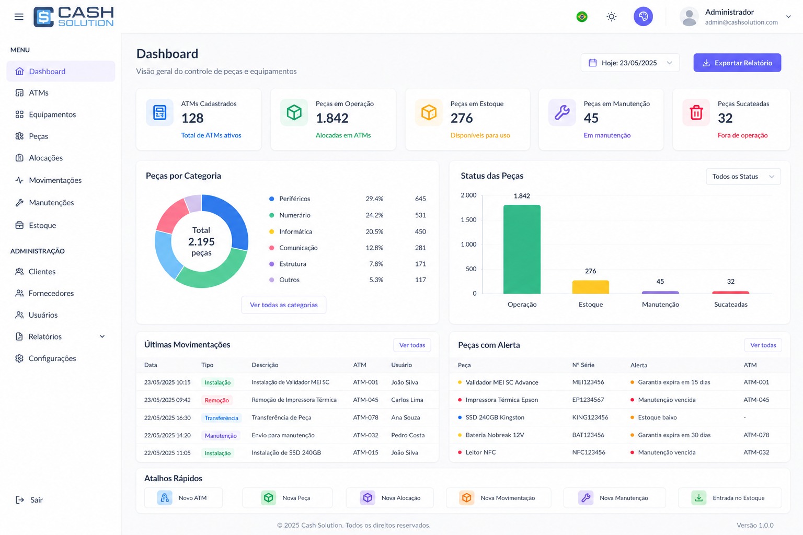Click the green Operação bar in chart

522,249
